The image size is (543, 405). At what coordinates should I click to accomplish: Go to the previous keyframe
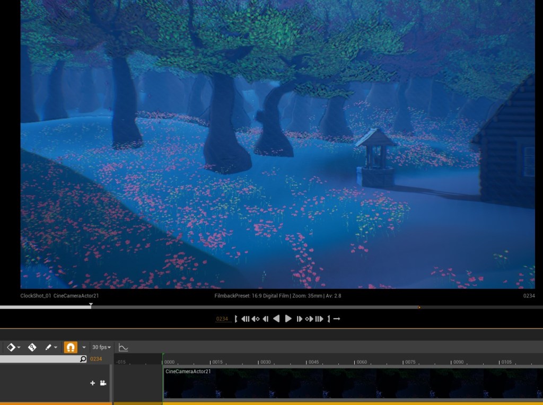(x=255, y=319)
